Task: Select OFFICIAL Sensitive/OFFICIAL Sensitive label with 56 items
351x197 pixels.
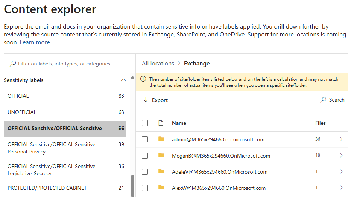Action: (x=65, y=128)
